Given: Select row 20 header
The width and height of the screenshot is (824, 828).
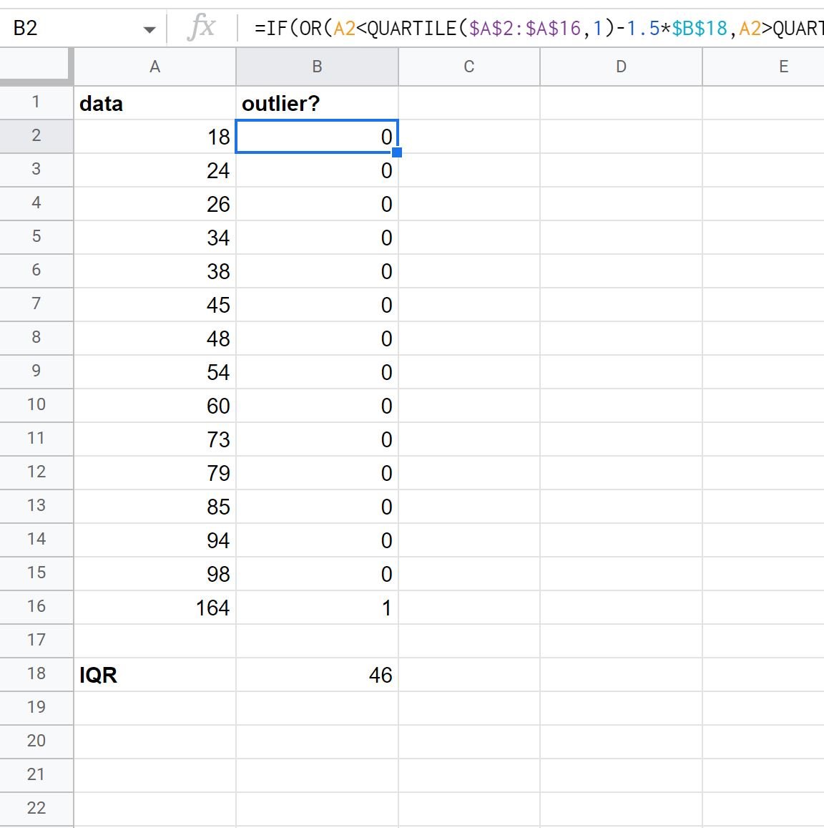Looking at the screenshot, I should pyautogui.click(x=36, y=741).
